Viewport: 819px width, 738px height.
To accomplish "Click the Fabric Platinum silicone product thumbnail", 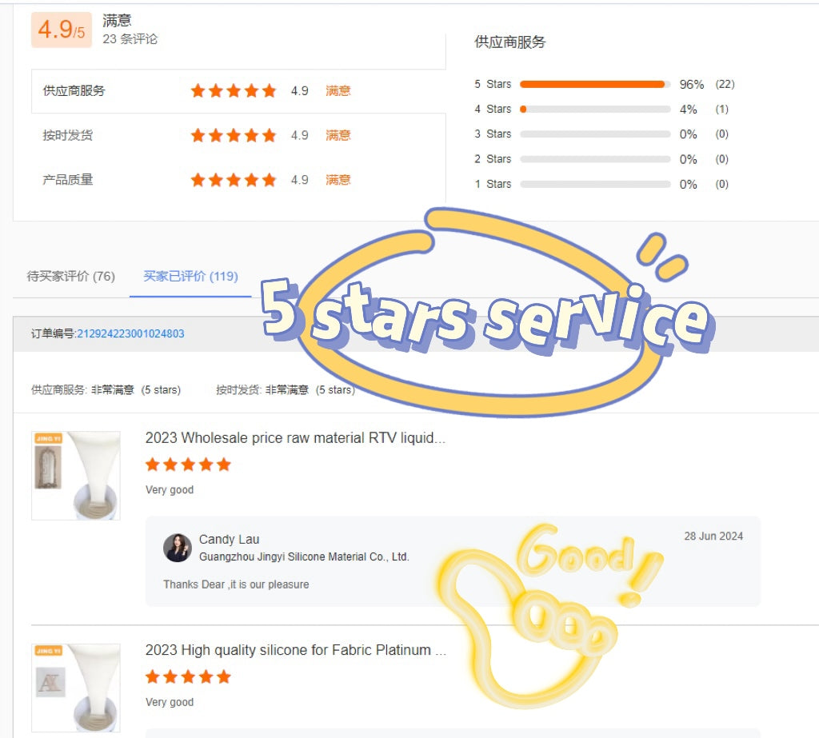I will pyautogui.click(x=76, y=688).
